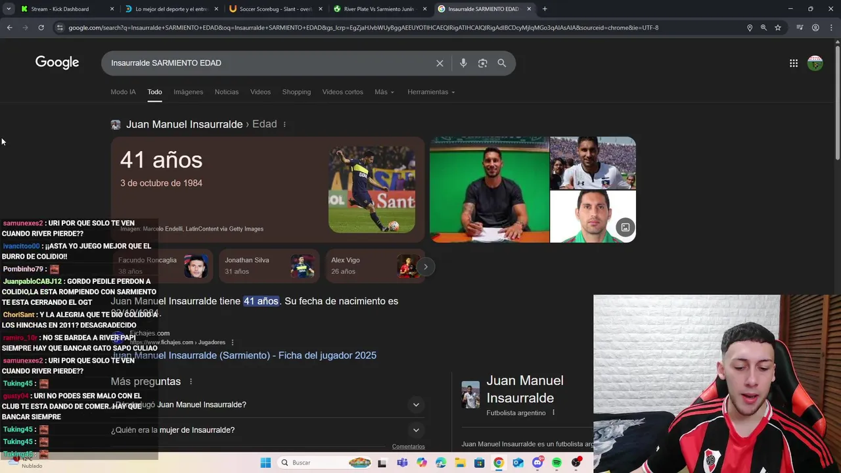Open green background signing photo
The image size is (841, 473).
(489, 189)
